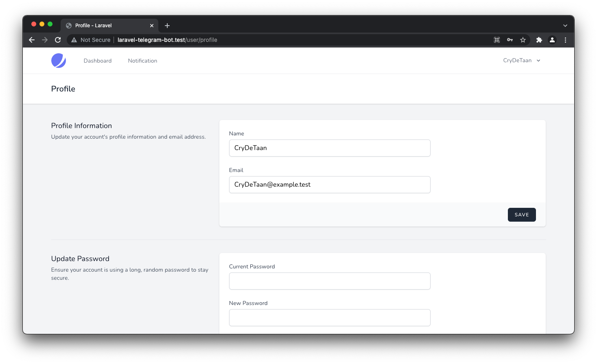Open the CryDeTaan user dropdown
The width and height of the screenshot is (597, 364).
click(522, 61)
